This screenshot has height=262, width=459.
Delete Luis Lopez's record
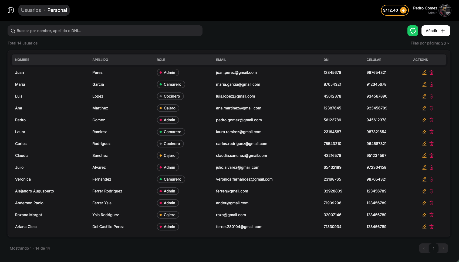click(x=431, y=96)
